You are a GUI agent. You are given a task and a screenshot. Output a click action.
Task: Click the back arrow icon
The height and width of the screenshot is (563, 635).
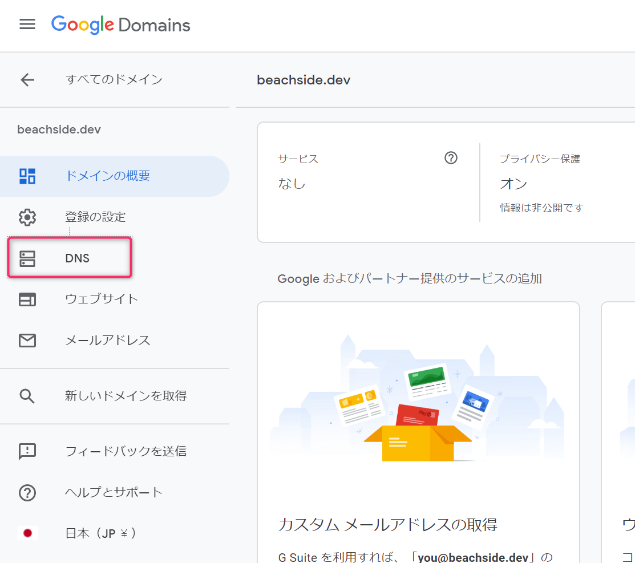(27, 79)
